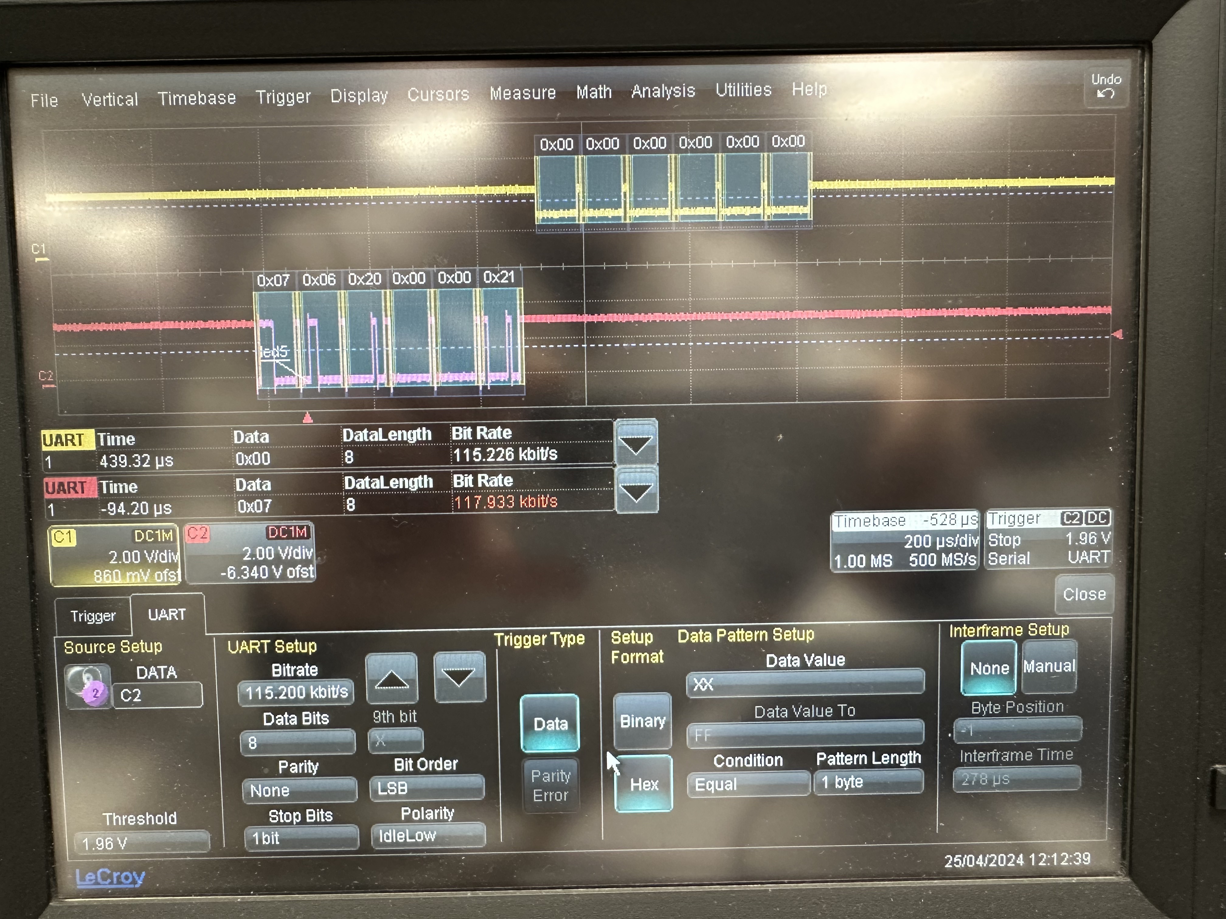The width and height of the screenshot is (1226, 919).
Task: Open the Condition dropdown set to Equal
Action: pos(748,784)
